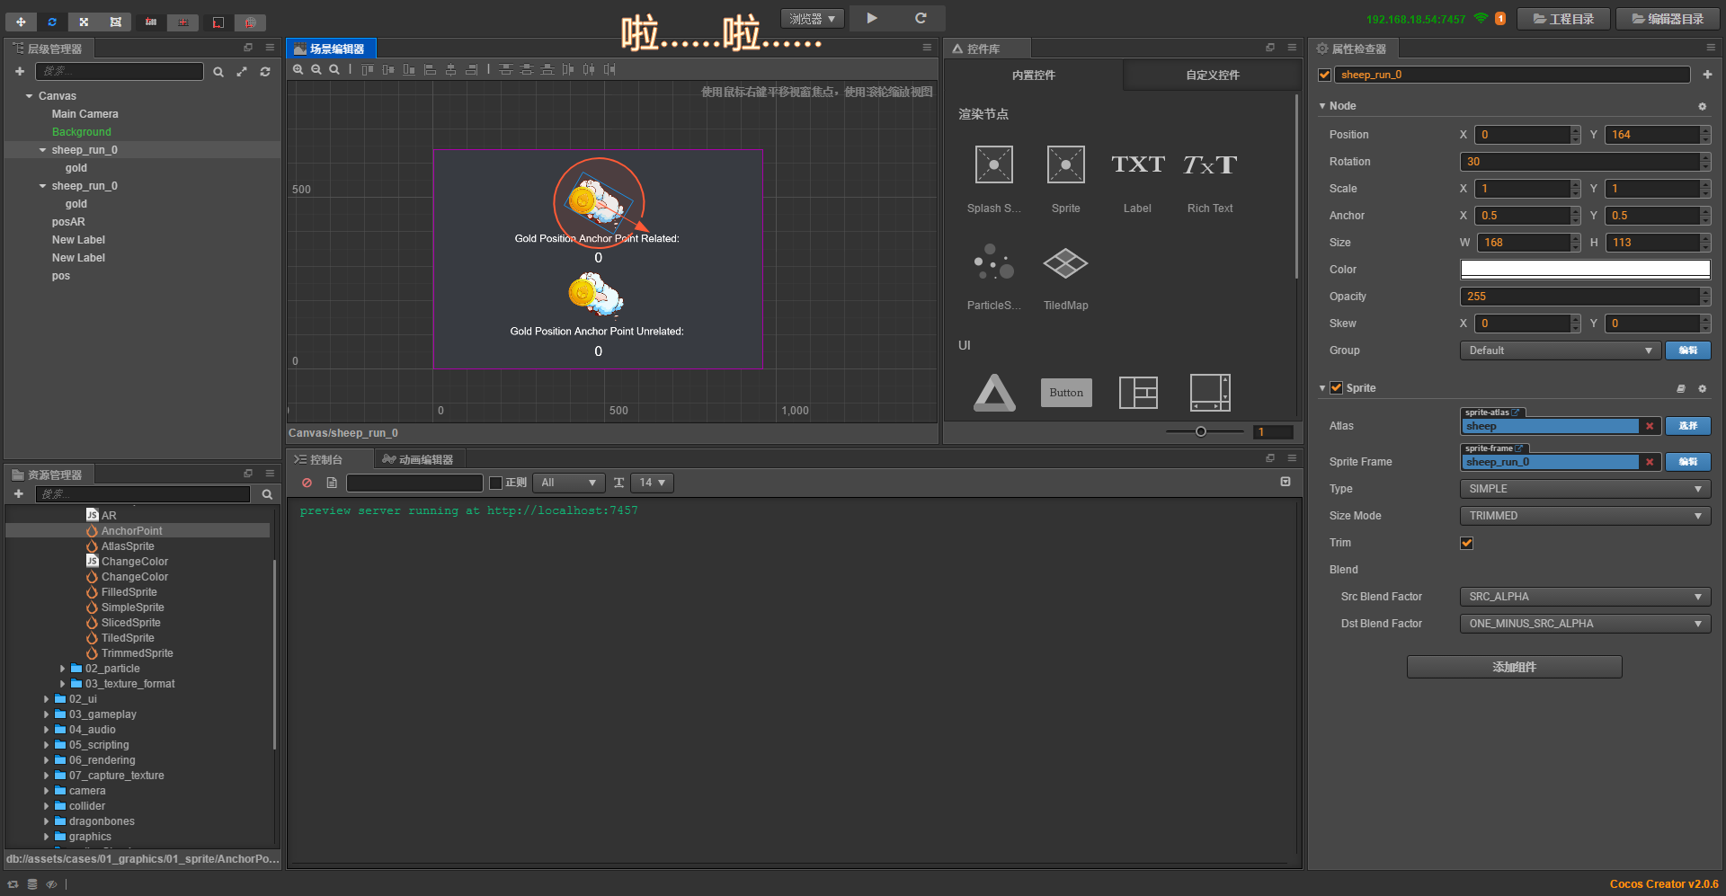Click the hierarchy search magnifier icon
Screen dimensions: 1726x896
[x=218, y=72]
